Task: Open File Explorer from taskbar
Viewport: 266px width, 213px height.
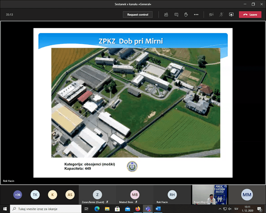Action: 107,209
